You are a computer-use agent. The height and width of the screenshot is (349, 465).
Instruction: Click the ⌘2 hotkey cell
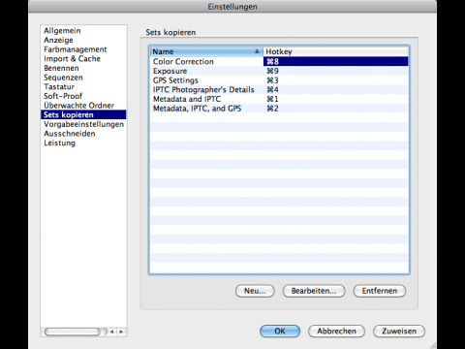click(336, 109)
